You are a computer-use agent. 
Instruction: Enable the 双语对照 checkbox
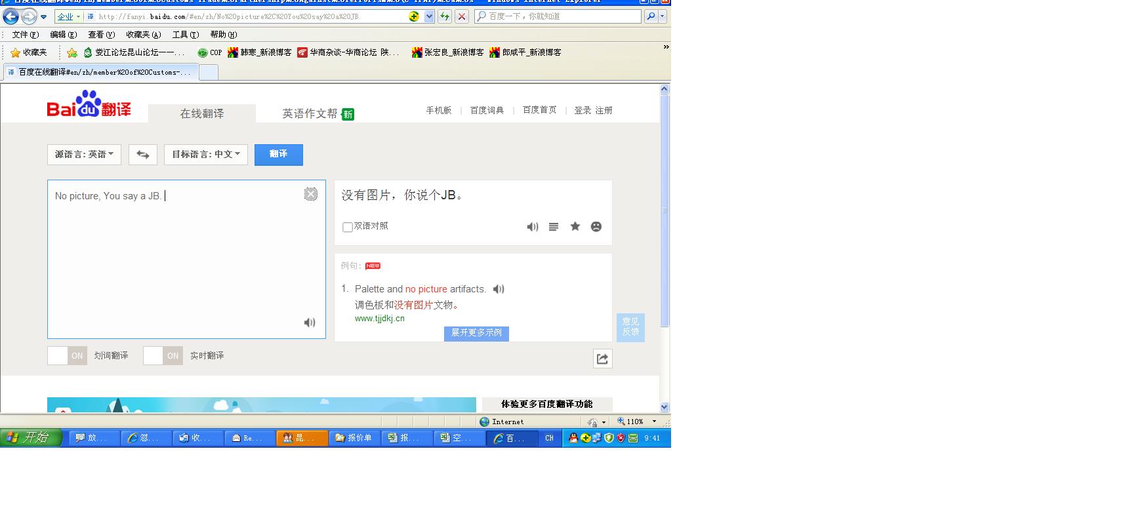(348, 227)
